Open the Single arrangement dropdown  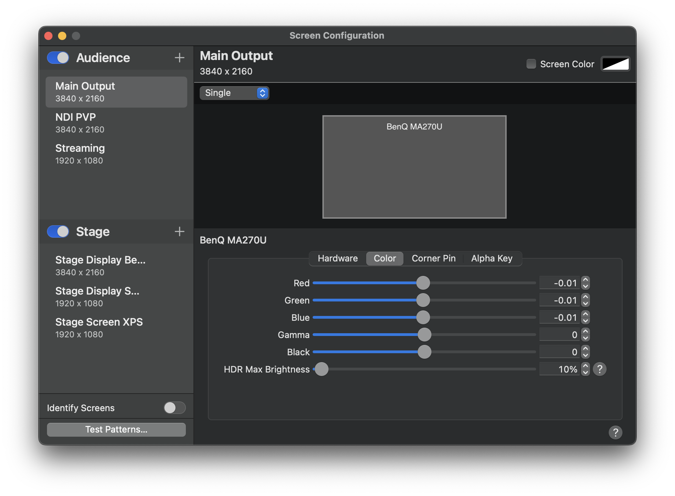point(234,93)
